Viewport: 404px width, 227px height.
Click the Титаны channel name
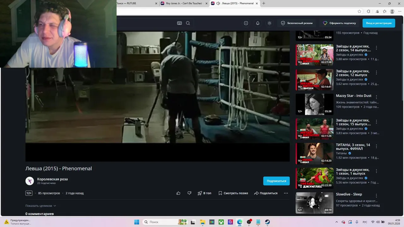coord(341,153)
